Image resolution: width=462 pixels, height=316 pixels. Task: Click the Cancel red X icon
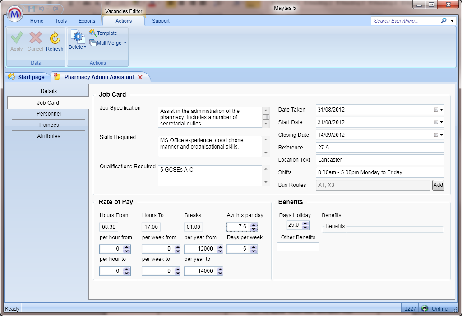tap(35, 38)
